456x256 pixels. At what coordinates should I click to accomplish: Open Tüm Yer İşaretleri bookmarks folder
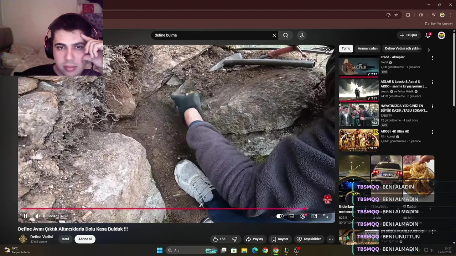(x=439, y=24)
